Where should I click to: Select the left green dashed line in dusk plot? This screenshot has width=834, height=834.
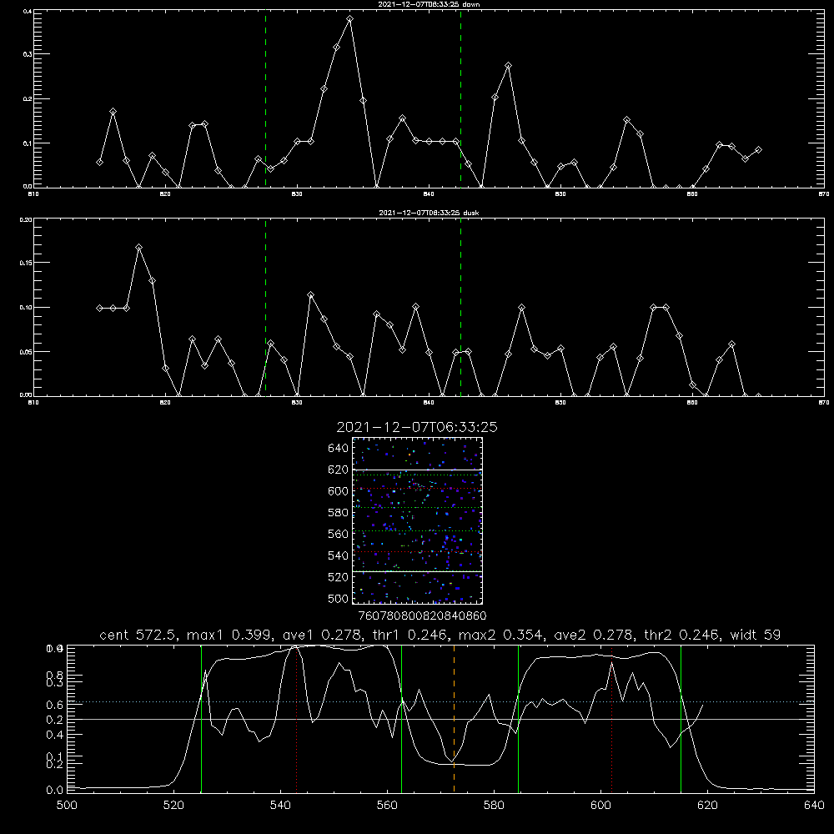265,308
